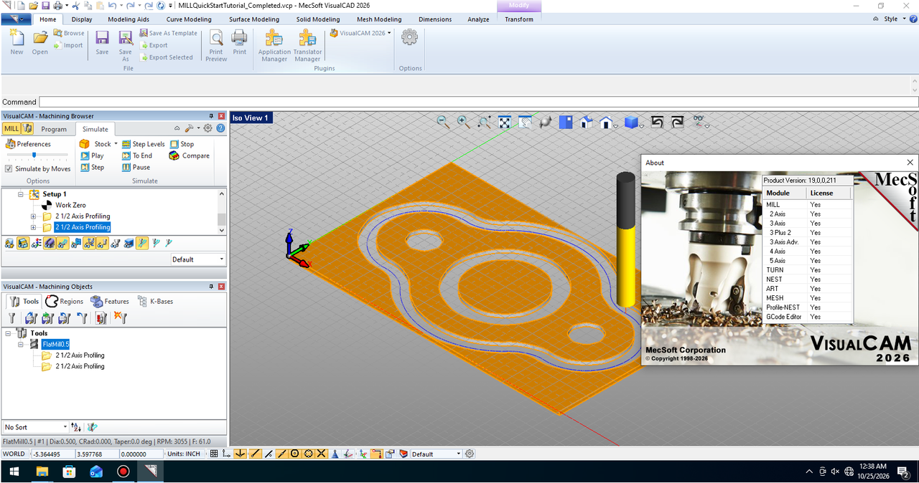Screen dimensions: 919x483
Task: Click the simulation speed slider handle
Action: (34, 155)
